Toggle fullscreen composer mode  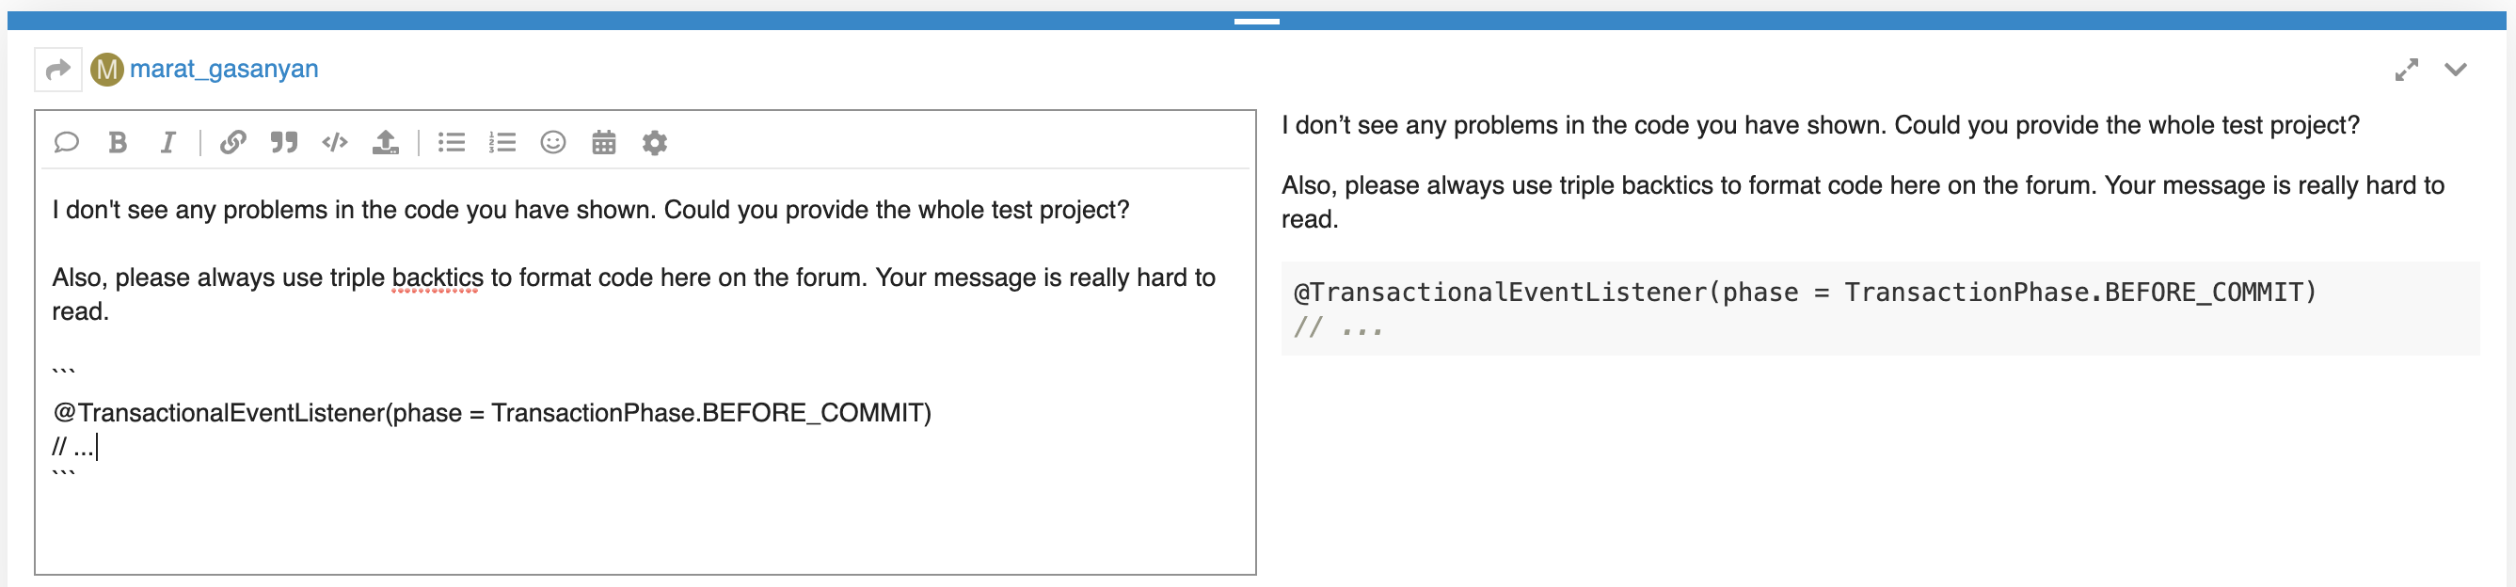tap(2407, 70)
